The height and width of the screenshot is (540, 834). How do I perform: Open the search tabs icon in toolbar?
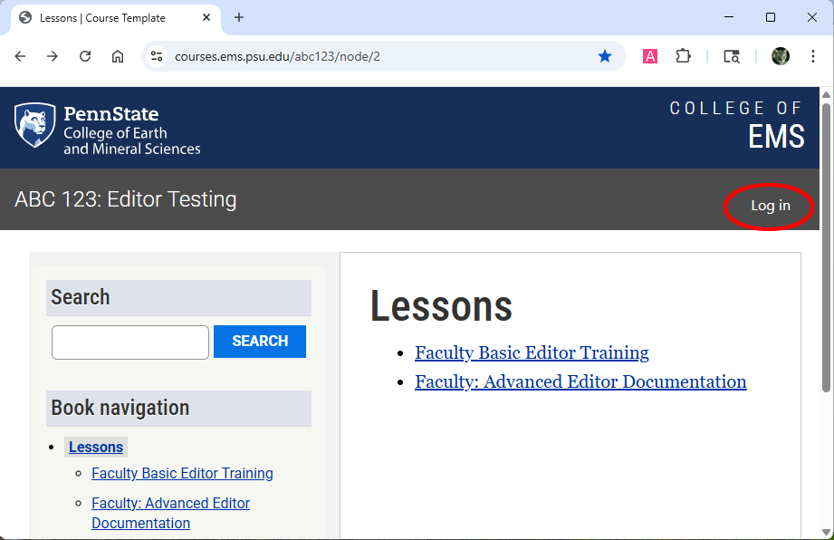[x=732, y=56]
